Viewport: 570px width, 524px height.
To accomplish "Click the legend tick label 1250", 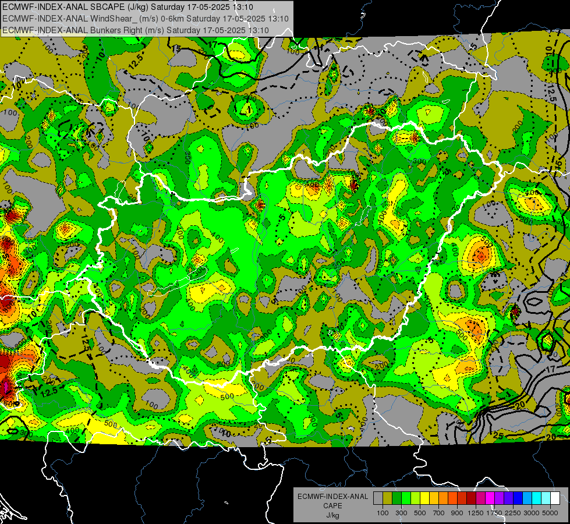I will coord(476,513).
